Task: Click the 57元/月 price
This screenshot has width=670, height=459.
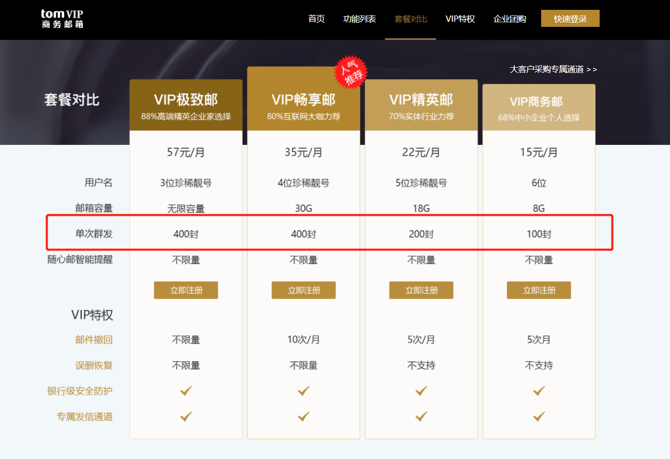Action: 186,152
